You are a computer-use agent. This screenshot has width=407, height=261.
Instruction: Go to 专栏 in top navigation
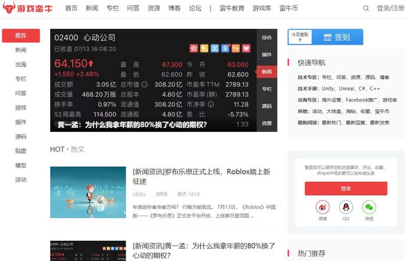coord(113,8)
